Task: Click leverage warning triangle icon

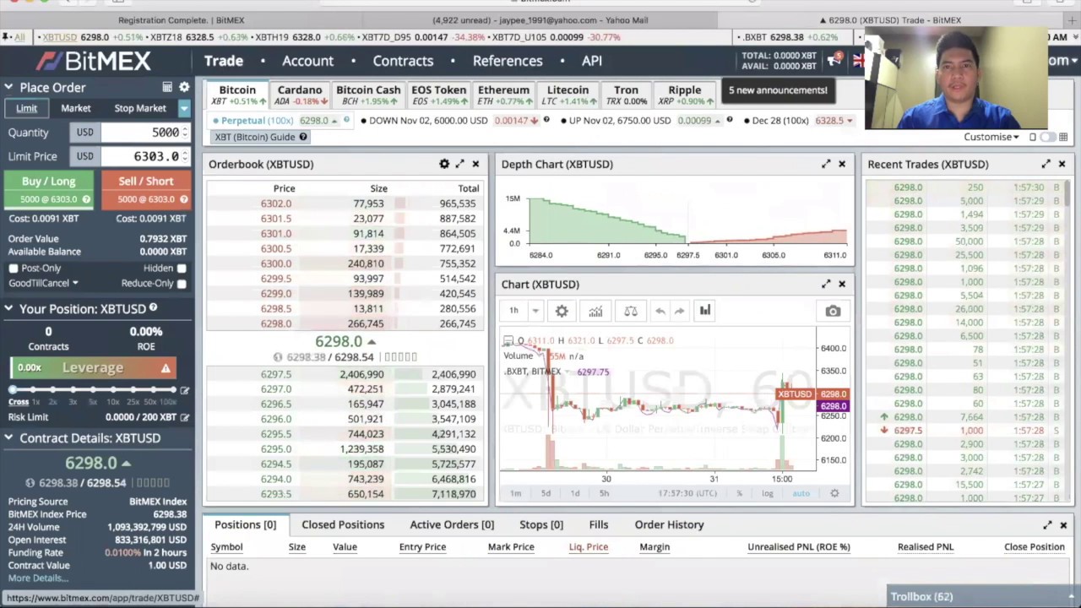Action: click(x=166, y=368)
